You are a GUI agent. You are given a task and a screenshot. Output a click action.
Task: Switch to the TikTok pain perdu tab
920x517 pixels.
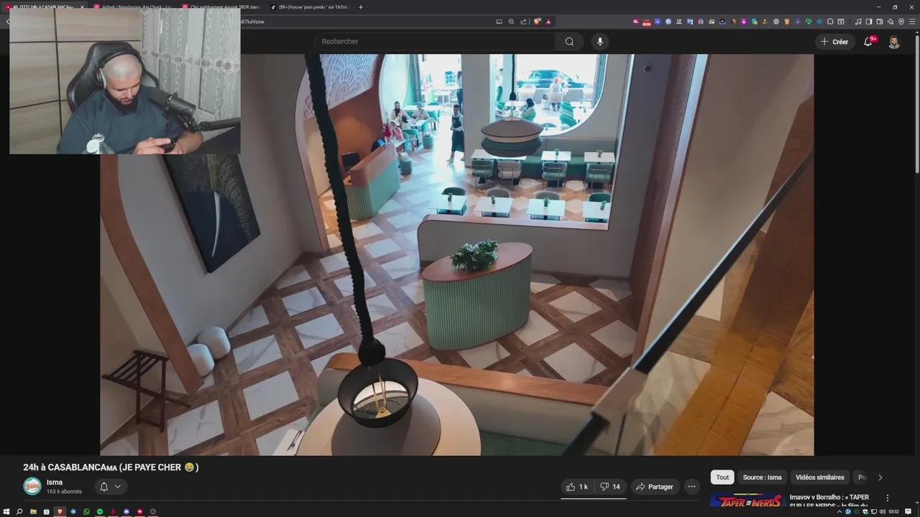coord(310,7)
